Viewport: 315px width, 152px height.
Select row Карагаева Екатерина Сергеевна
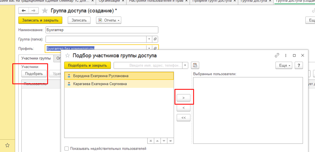pyautogui.click(x=119, y=84)
